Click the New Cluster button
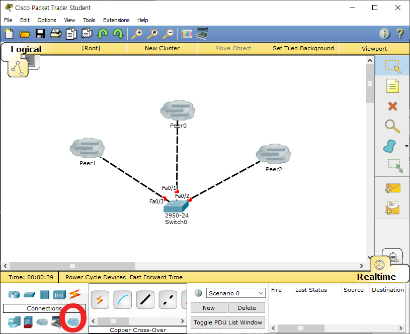This screenshot has height=334, width=410. pos(162,48)
